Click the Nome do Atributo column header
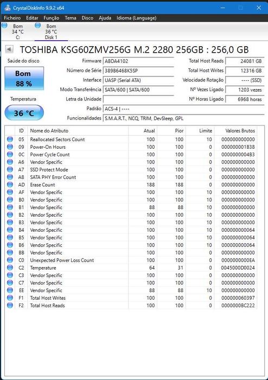The width and height of the screenshot is (268, 380). [x=78, y=131]
